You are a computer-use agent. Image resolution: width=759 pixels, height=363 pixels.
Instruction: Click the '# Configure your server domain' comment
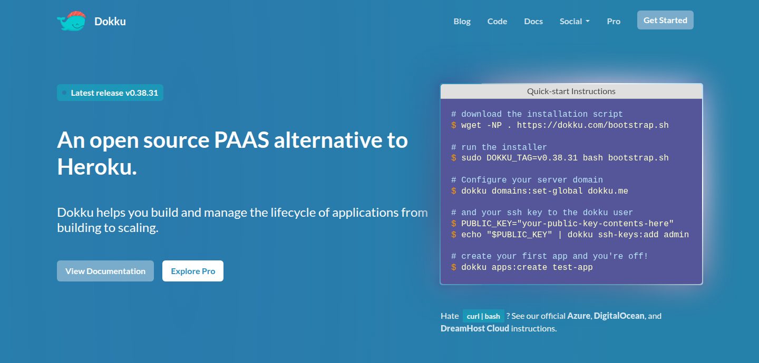(x=527, y=180)
